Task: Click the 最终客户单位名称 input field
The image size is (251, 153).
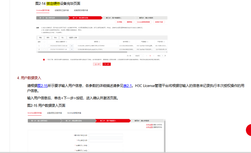Action: (x=106, y=136)
